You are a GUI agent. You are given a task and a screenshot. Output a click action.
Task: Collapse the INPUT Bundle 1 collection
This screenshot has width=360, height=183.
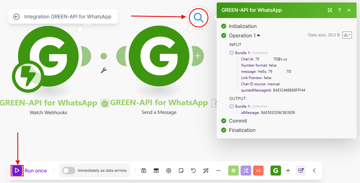[x=232, y=53]
